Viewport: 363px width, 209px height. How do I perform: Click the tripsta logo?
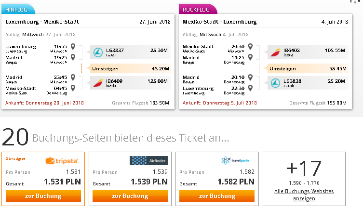[x=62, y=161]
